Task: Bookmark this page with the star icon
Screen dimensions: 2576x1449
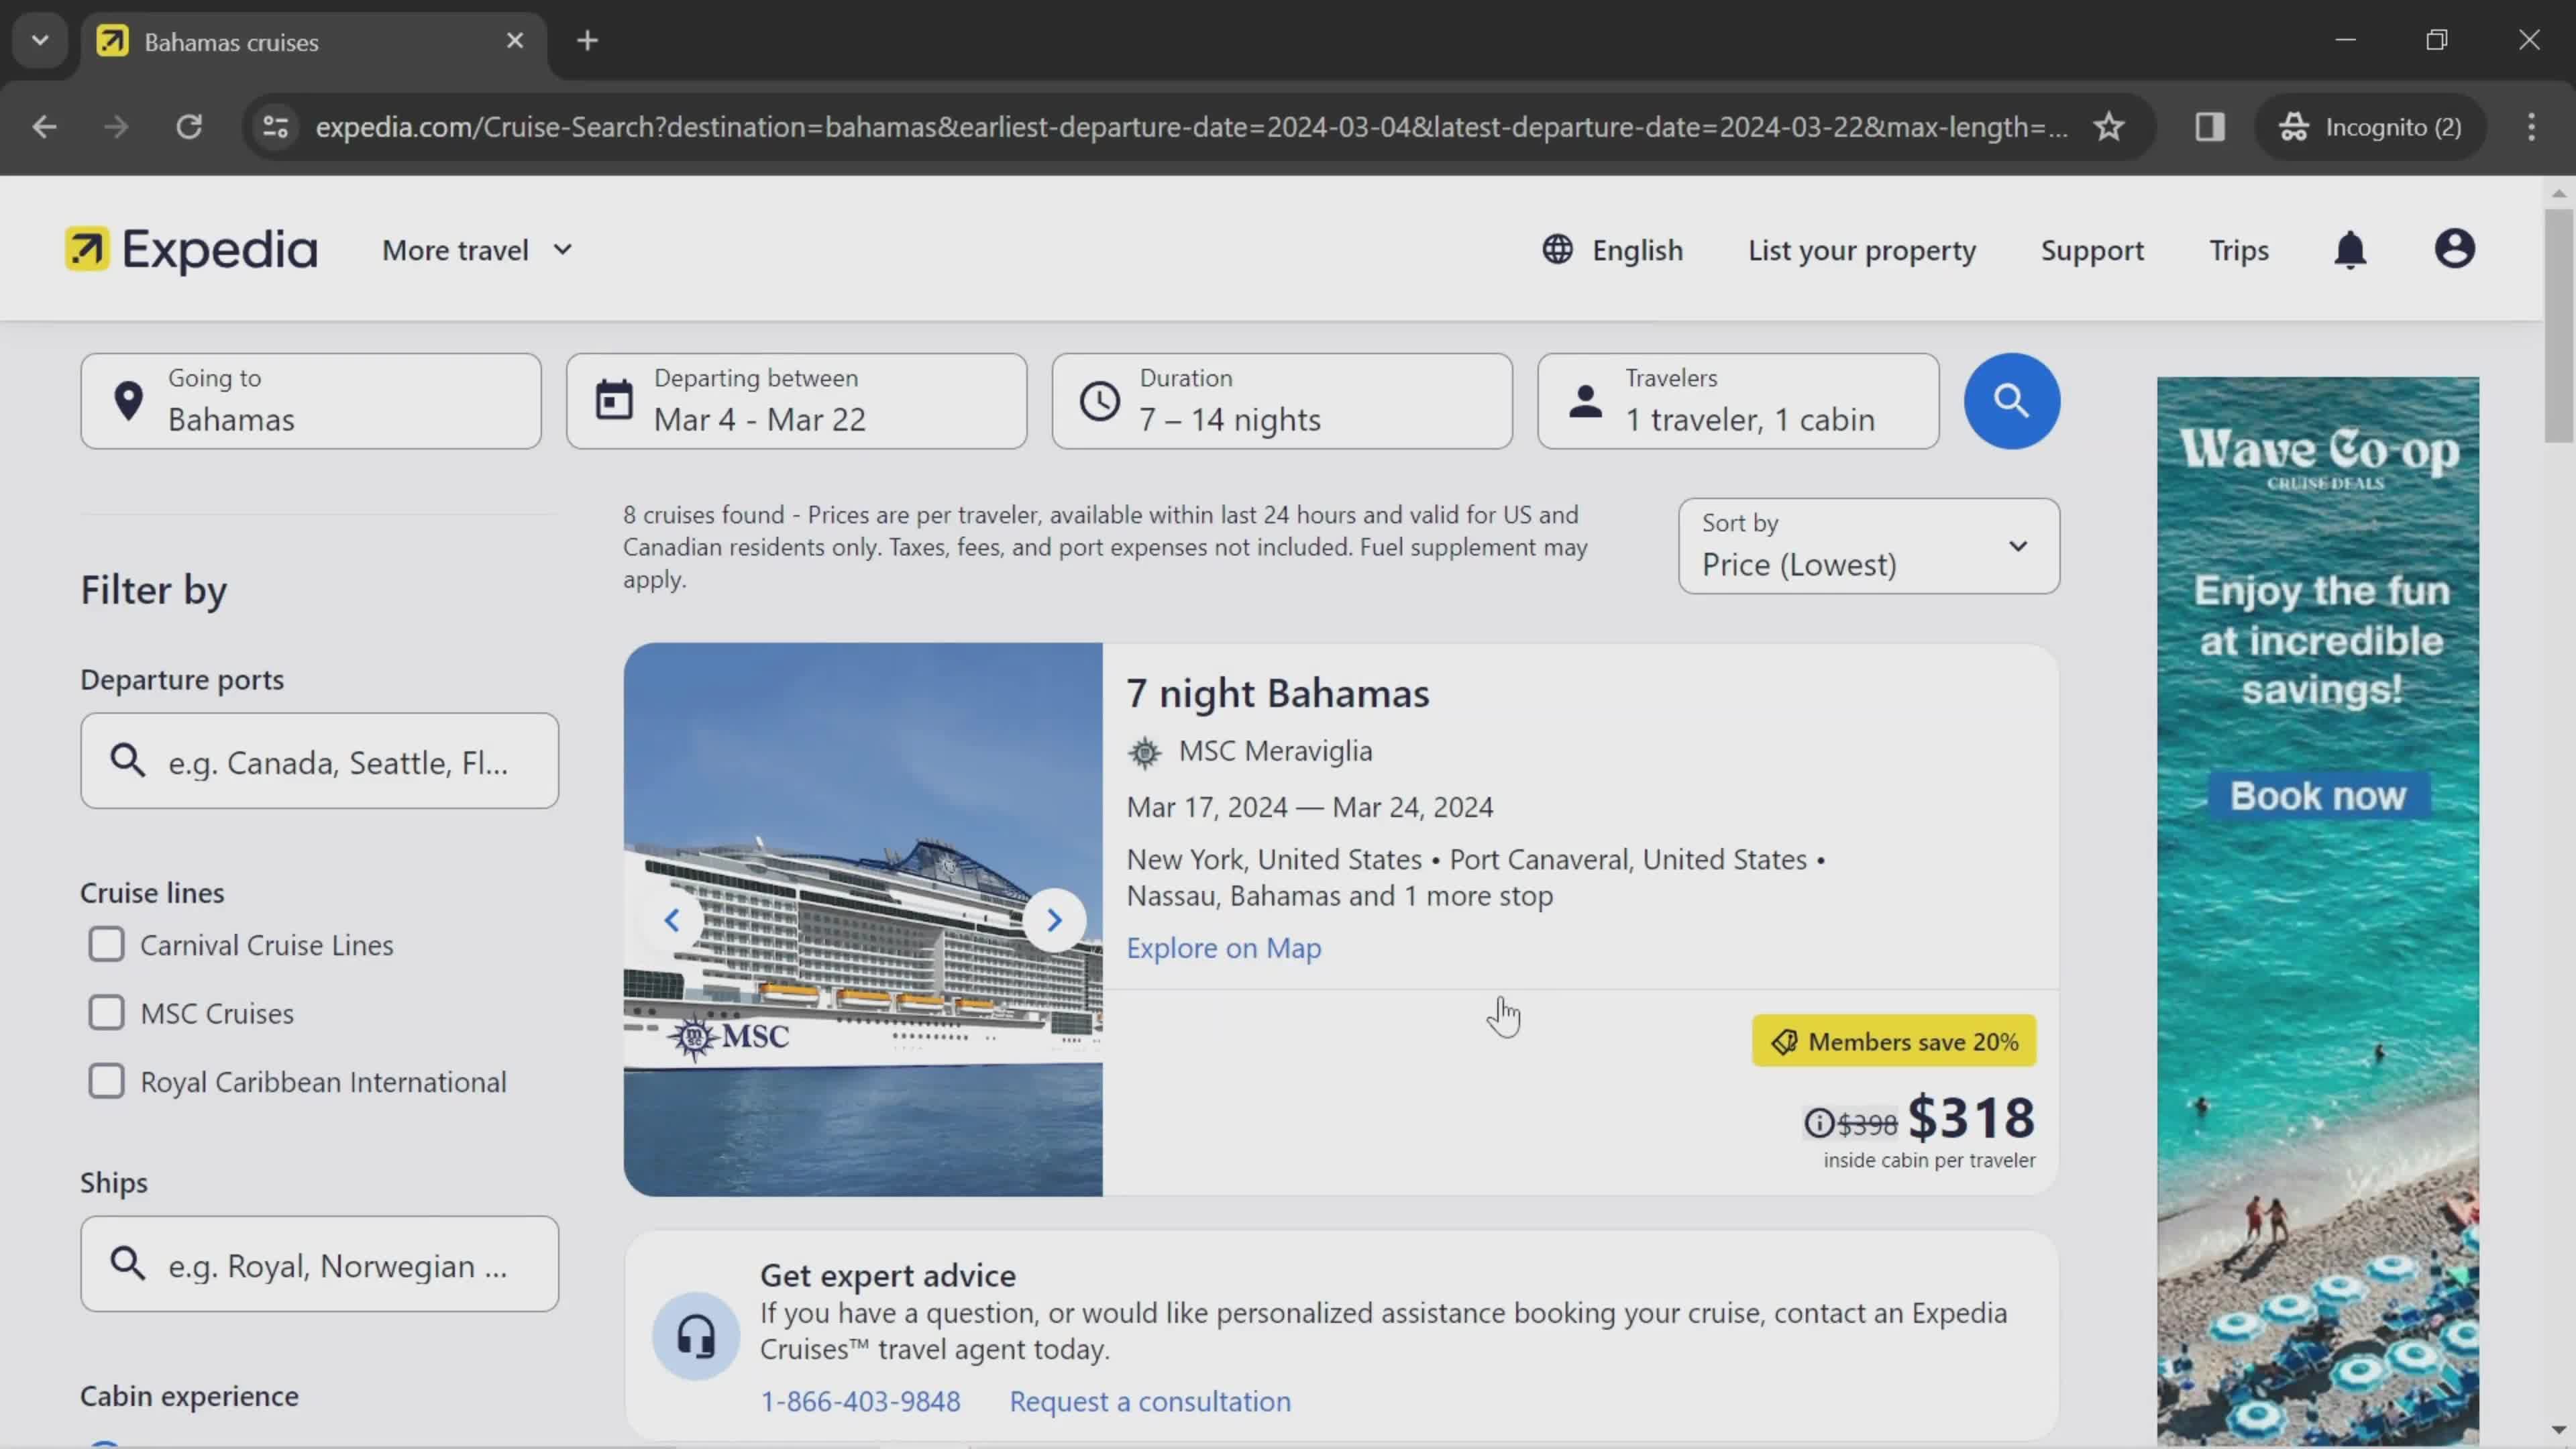Action: pyautogui.click(x=2109, y=127)
